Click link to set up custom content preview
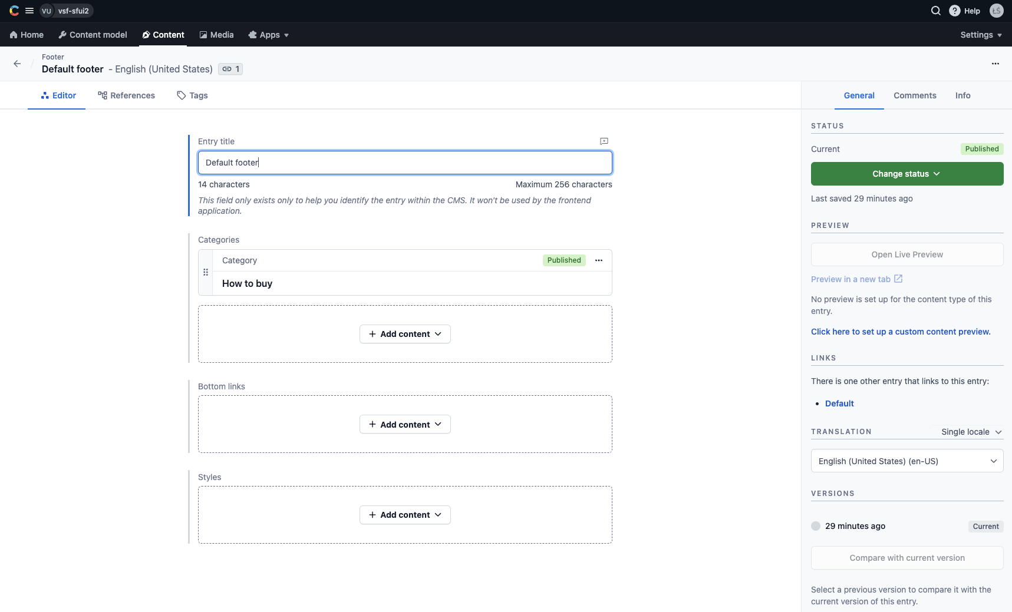 point(900,331)
